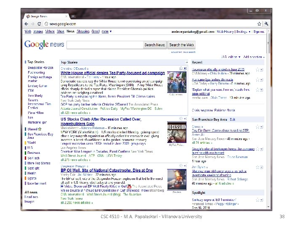
Task: Reload the page with the refresh icon
Action: pyautogui.click(x=39, y=24)
